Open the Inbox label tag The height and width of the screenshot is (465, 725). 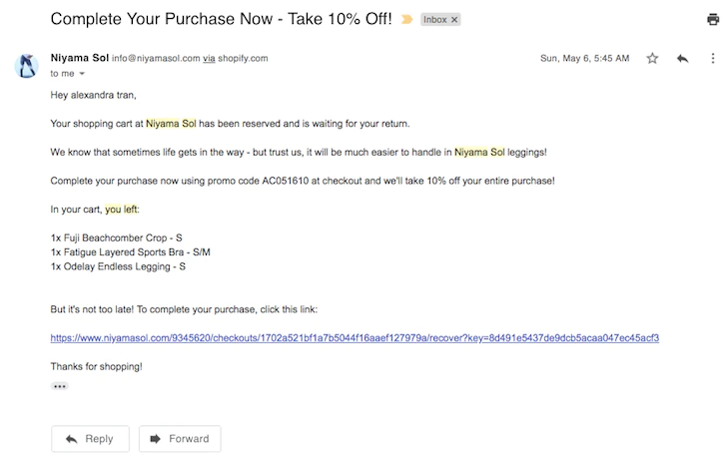434,19
